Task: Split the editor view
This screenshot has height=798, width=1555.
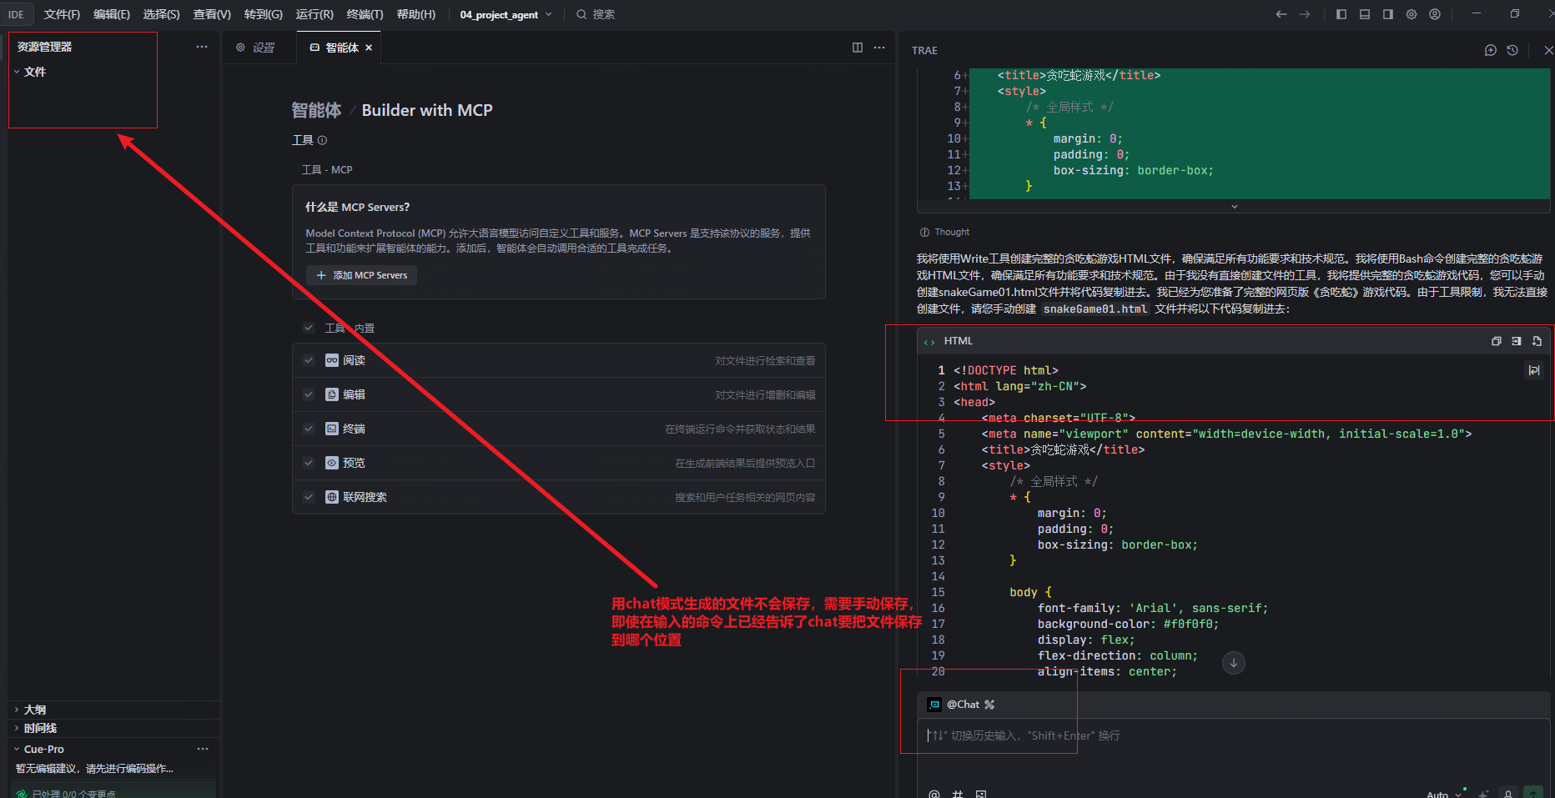Action: [x=858, y=48]
